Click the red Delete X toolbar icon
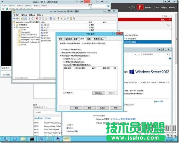 pyautogui.click(x=37, y=19)
